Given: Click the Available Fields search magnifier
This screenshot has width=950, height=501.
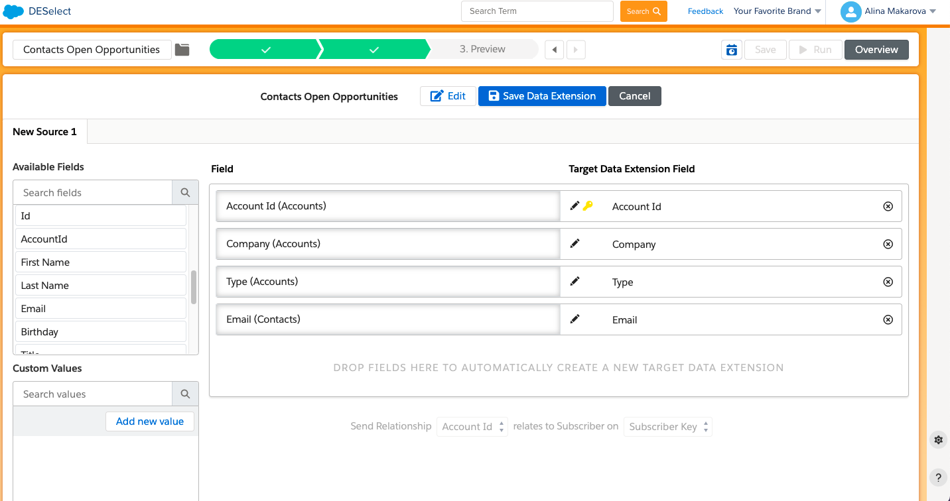Looking at the screenshot, I should coord(185,193).
